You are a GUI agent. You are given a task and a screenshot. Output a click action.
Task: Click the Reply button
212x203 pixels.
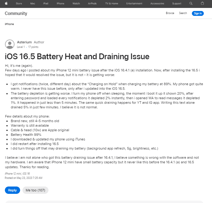[12, 190]
